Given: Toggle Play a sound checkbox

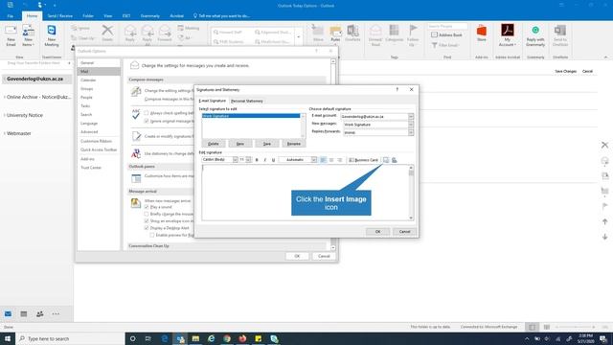Looking at the screenshot, I should point(147,207).
